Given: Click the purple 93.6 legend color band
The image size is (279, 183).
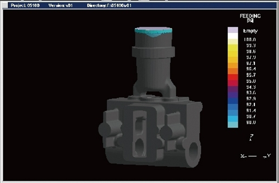Looking at the screenshot, I should pyautogui.click(x=232, y=93).
